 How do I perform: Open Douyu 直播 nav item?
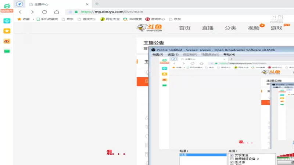[x=208, y=28]
